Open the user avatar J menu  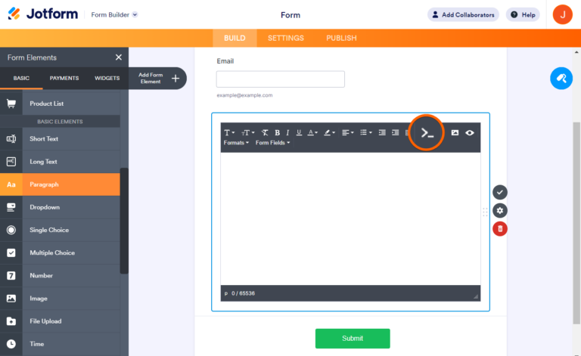pos(563,15)
